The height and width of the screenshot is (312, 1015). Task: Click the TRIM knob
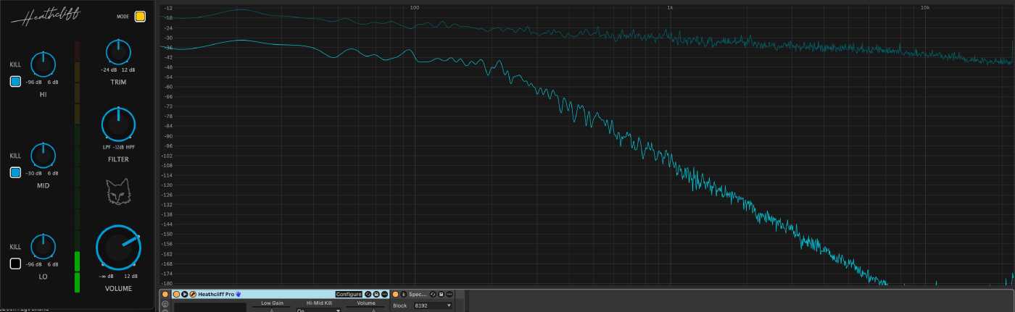tap(117, 52)
